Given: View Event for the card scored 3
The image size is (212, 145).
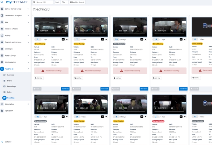Looking at the screenshot, I should point(65,89).
